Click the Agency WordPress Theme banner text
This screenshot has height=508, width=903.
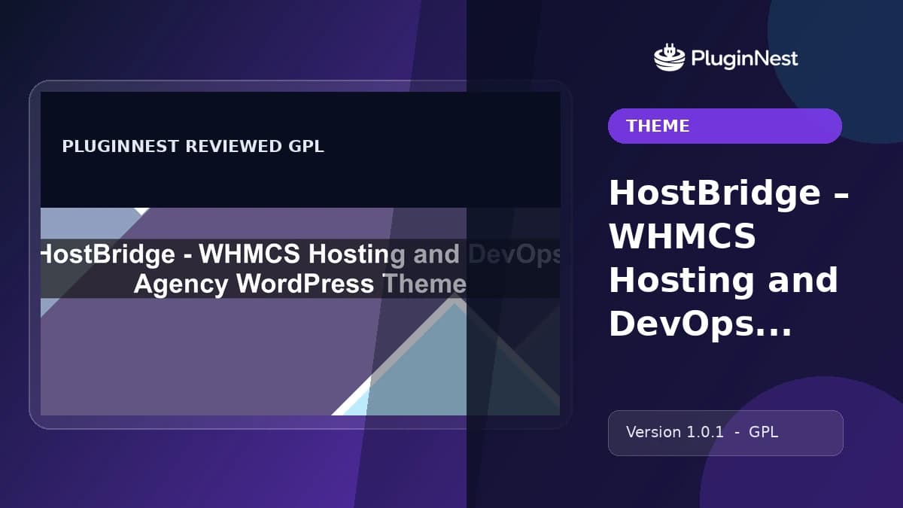pos(300,284)
